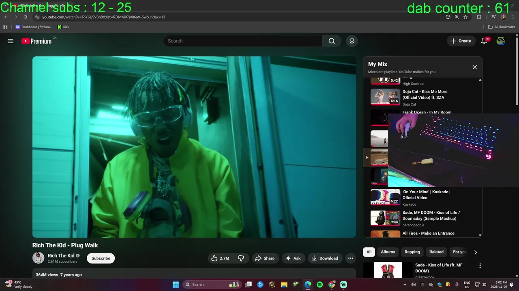View site information icon in address bar
Viewport: 519px width, 291px height.
(x=36, y=17)
